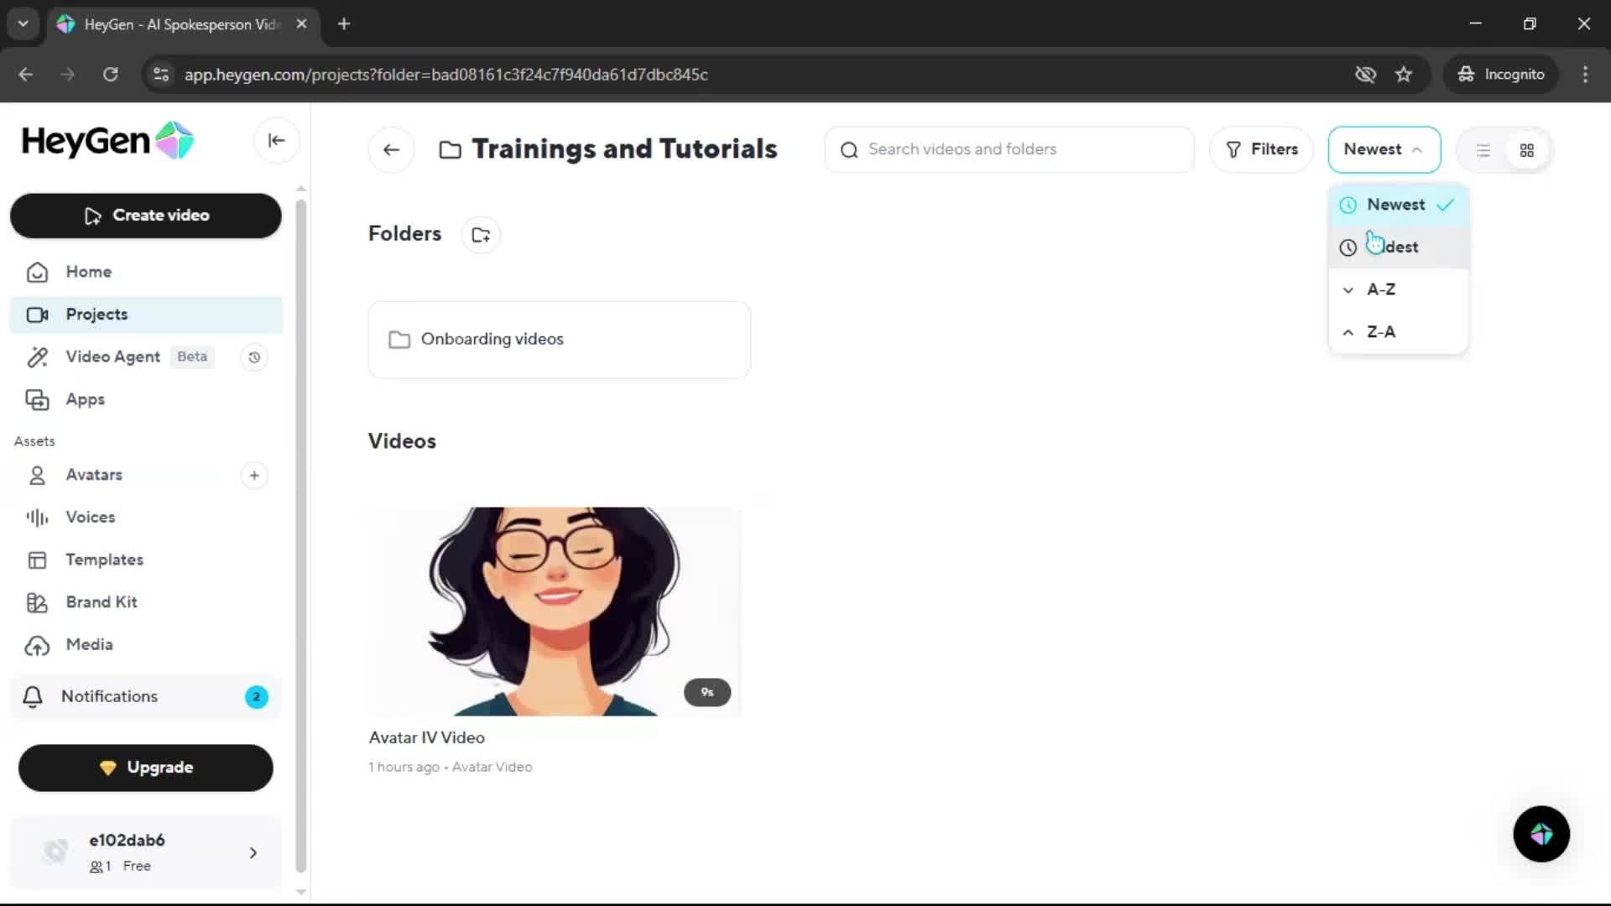Open the Avatar IV Video thumbnail
Viewport: 1611px width, 906px height.
point(555,611)
